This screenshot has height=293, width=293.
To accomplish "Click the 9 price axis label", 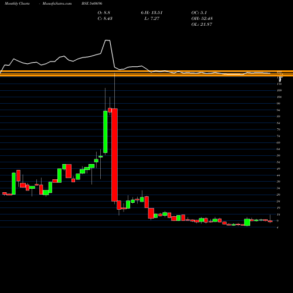I will point(278,221).
